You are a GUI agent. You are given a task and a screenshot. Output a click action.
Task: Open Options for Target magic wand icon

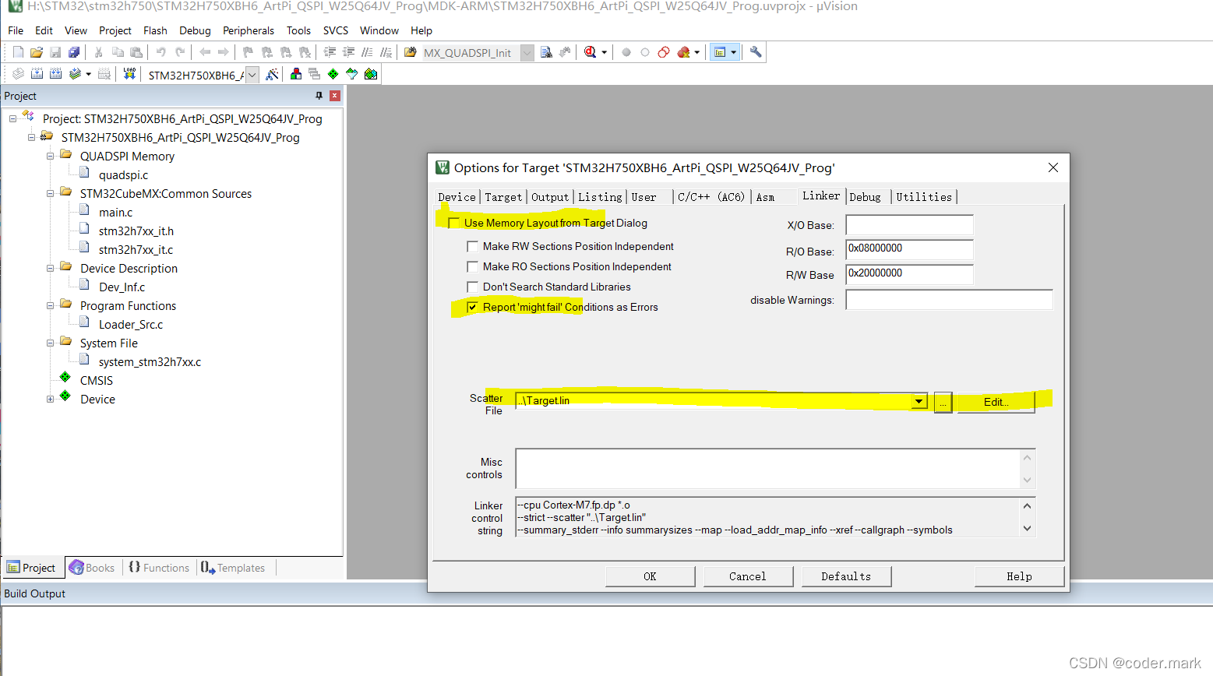click(x=272, y=75)
